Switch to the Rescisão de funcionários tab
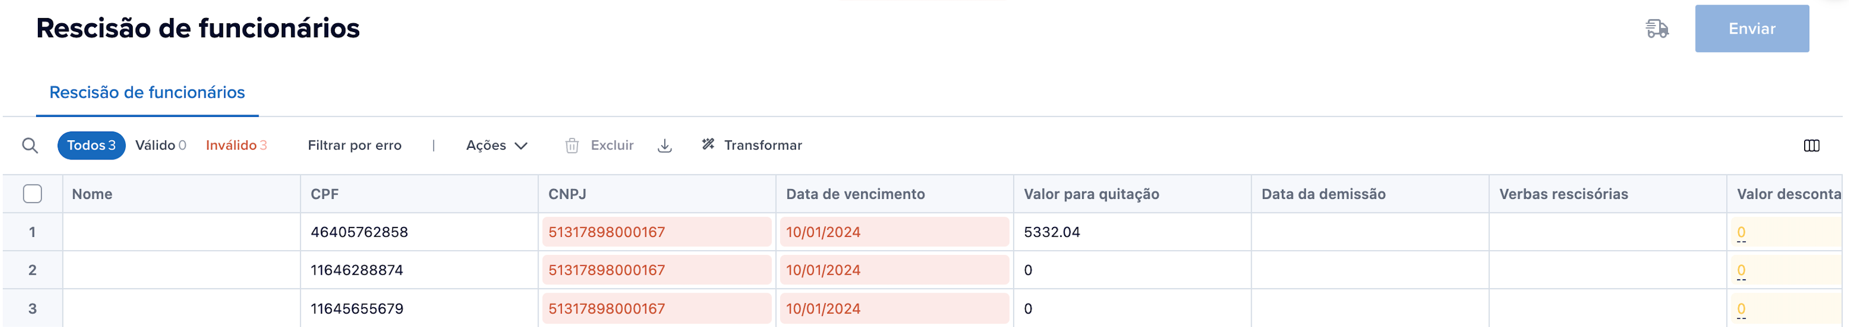The image size is (1849, 327). (x=147, y=93)
